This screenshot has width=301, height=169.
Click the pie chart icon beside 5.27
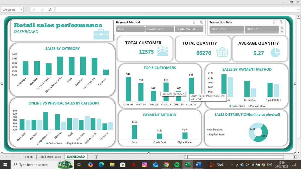pyautogui.click(x=275, y=53)
